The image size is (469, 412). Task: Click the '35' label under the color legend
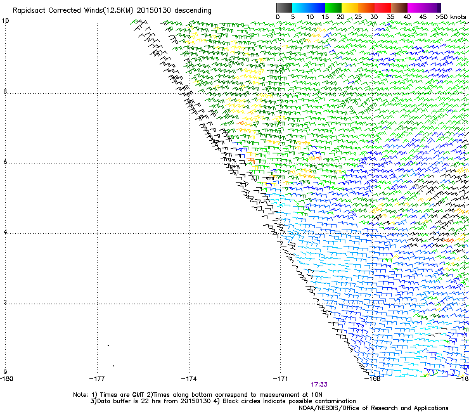(390, 17)
